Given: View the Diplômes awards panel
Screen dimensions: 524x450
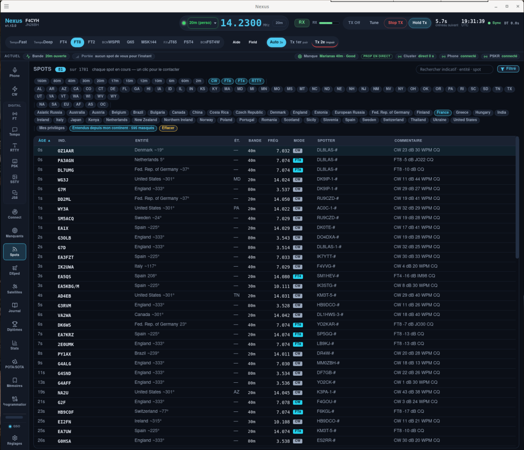Looking at the screenshot, I should (x=15, y=326).
